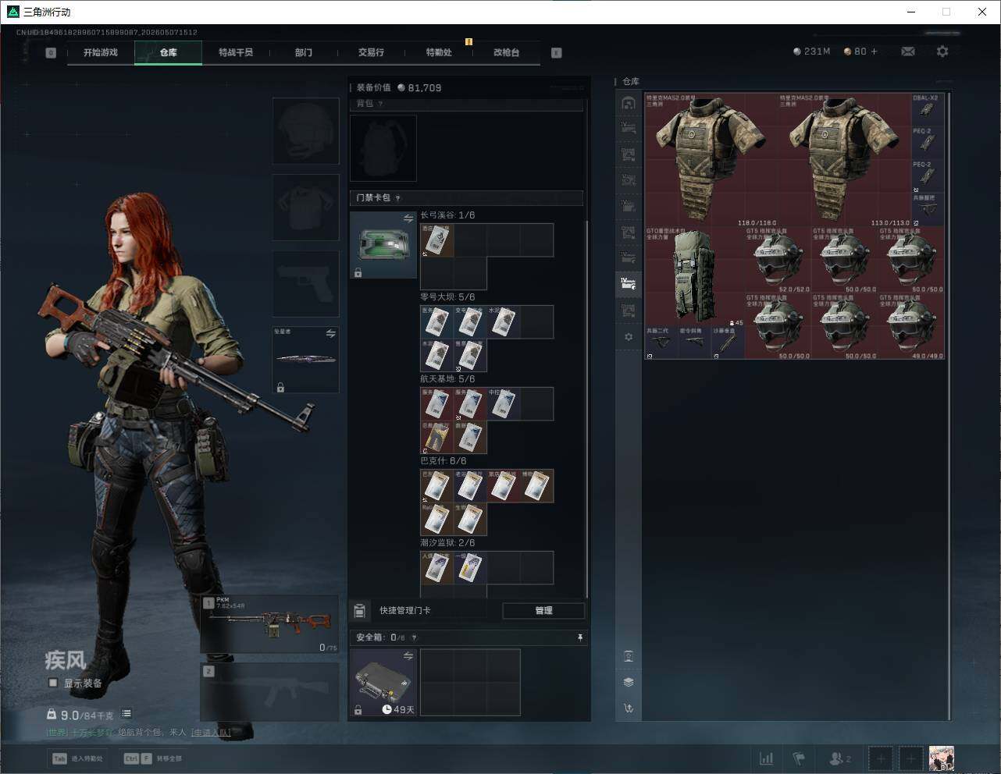1001x774 pixels.
Task: Open warehouse settings gear in sidebar
Action: click(629, 337)
